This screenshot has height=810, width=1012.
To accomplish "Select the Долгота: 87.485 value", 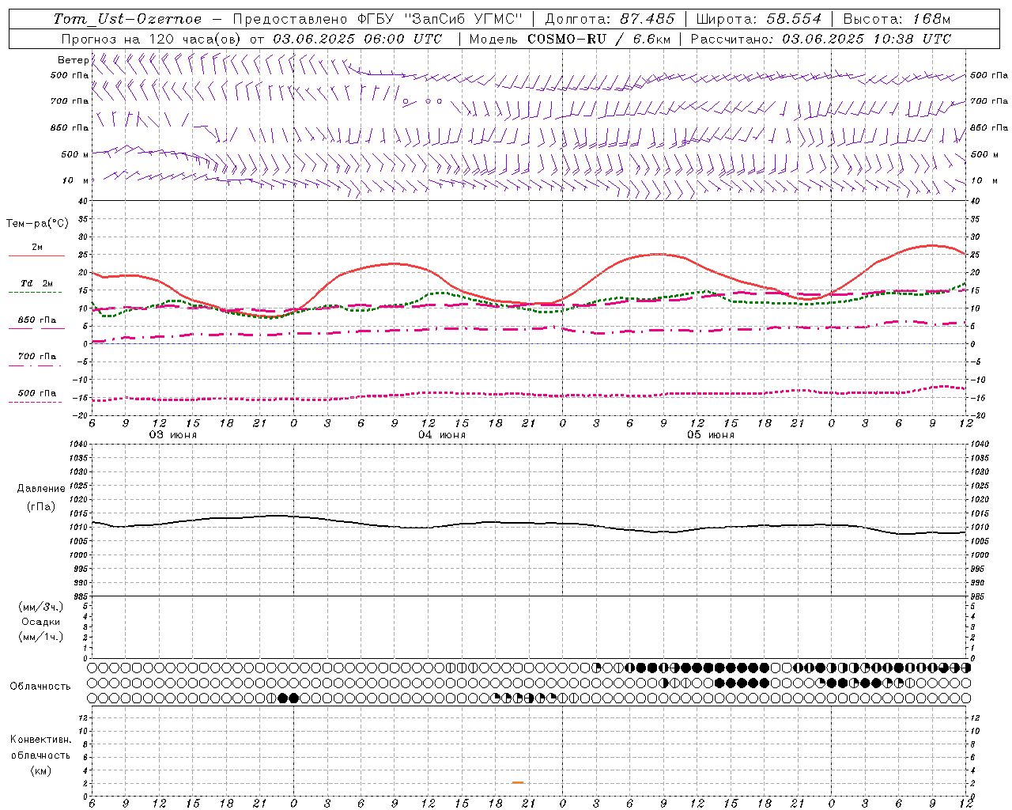I will [610, 19].
